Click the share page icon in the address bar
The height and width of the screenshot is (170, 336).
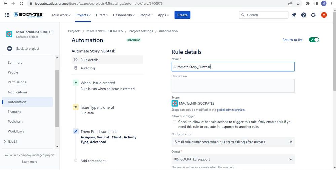tap(290, 3)
